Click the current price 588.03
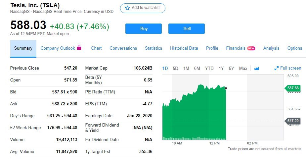This screenshot has height=162, width=306. point(28,25)
